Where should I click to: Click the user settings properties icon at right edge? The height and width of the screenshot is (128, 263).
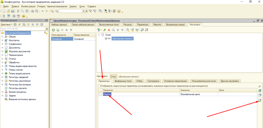click(x=259, y=100)
